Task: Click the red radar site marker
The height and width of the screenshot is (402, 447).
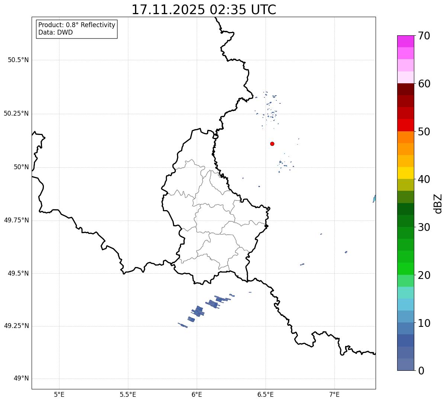Action: point(272,144)
